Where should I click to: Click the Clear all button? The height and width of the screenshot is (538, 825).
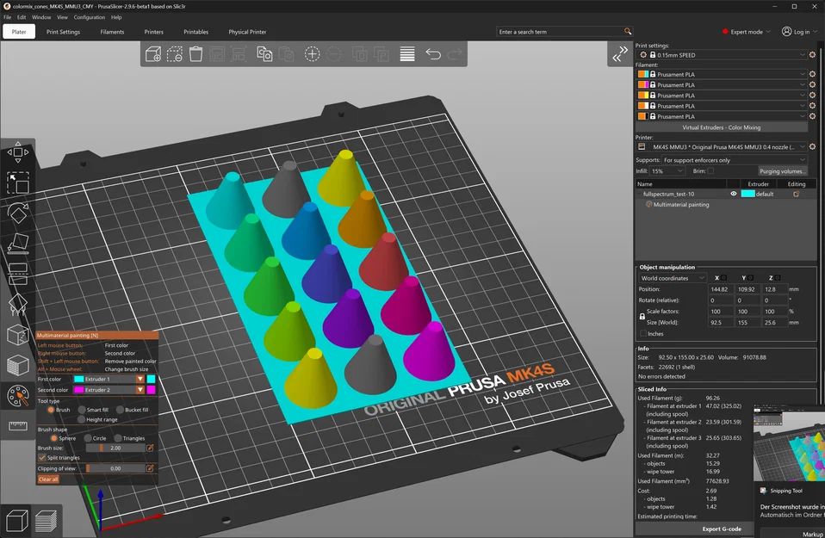(48, 479)
